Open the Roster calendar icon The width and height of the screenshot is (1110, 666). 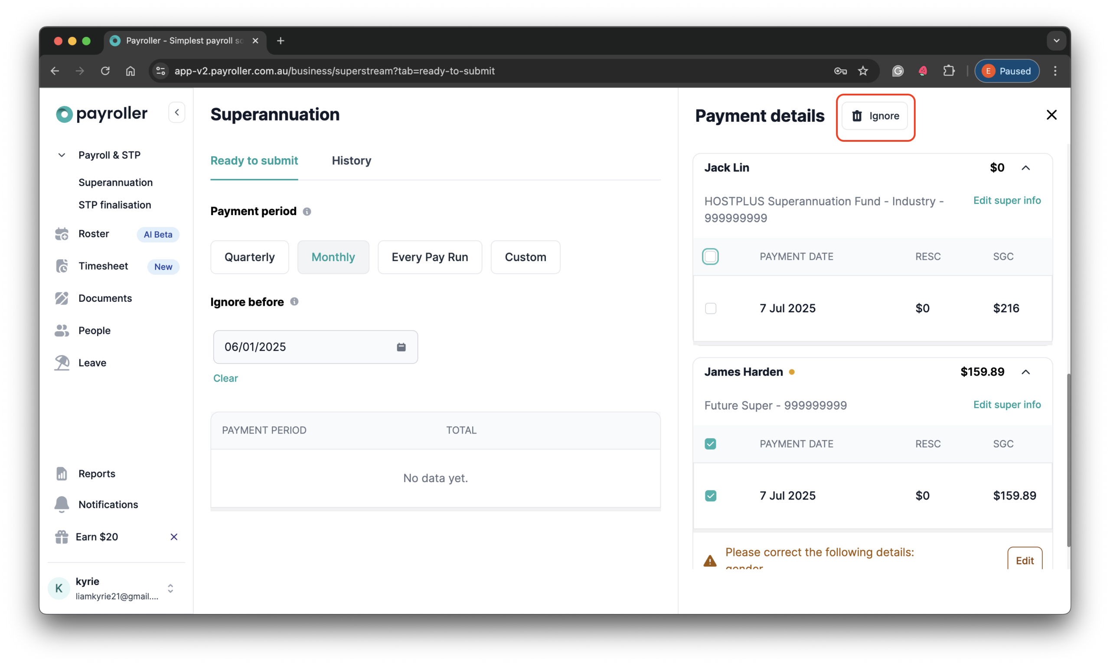point(62,234)
